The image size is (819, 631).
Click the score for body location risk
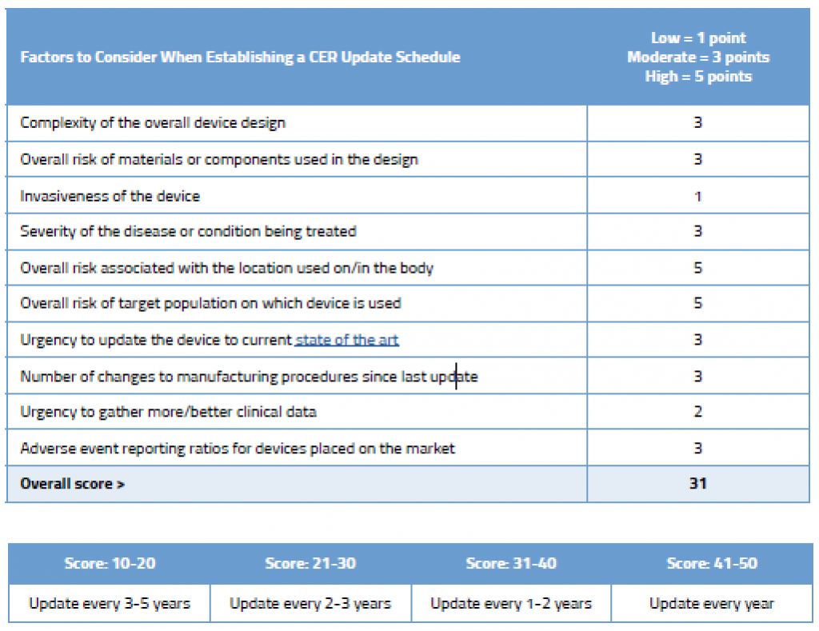(x=697, y=268)
